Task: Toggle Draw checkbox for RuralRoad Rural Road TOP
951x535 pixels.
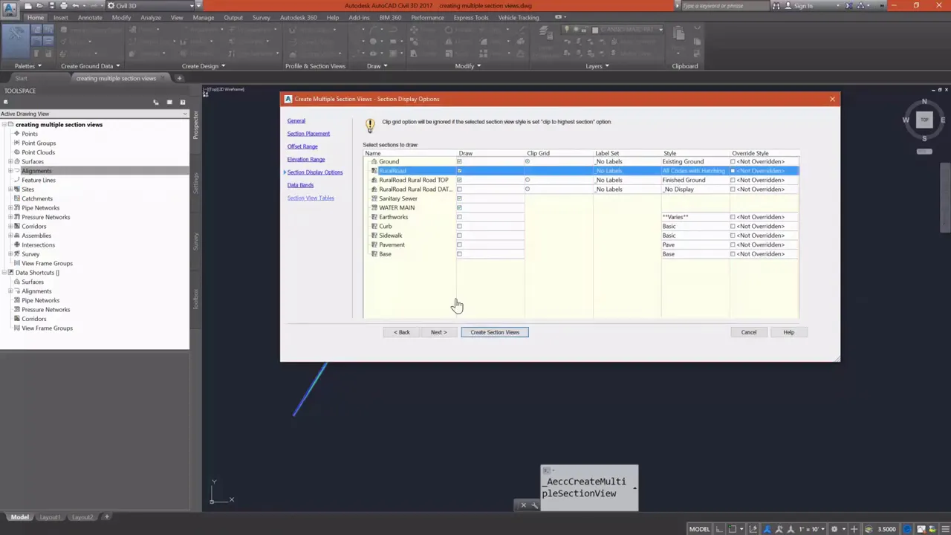Action: pos(459,180)
